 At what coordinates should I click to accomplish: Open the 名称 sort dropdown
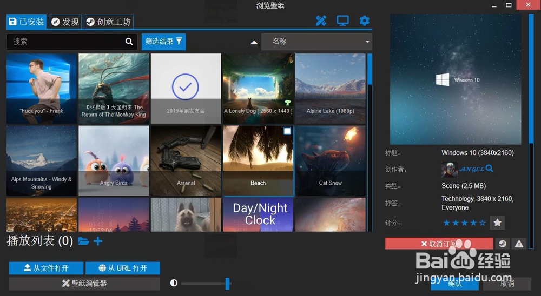tap(316, 42)
